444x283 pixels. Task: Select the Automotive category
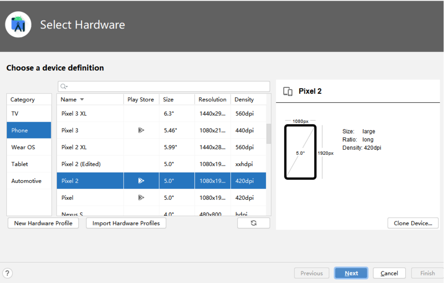tap(29, 181)
